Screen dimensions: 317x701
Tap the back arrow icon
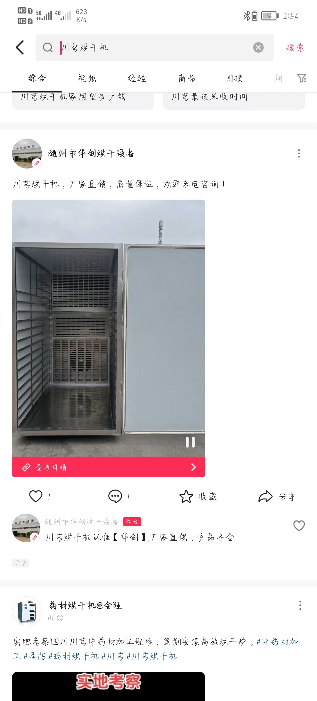click(x=20, y=47)
